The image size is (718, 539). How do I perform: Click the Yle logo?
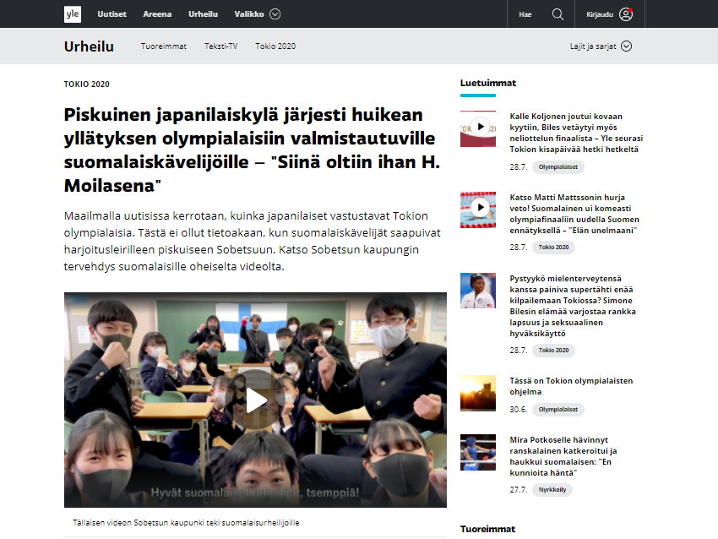[72, 14]
